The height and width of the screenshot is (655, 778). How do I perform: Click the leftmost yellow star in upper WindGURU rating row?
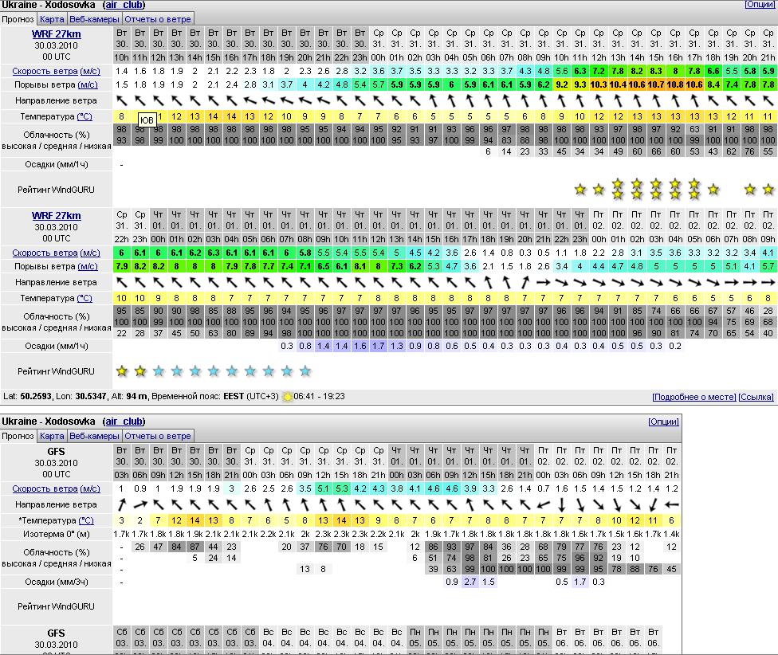[x=580, y=190]
